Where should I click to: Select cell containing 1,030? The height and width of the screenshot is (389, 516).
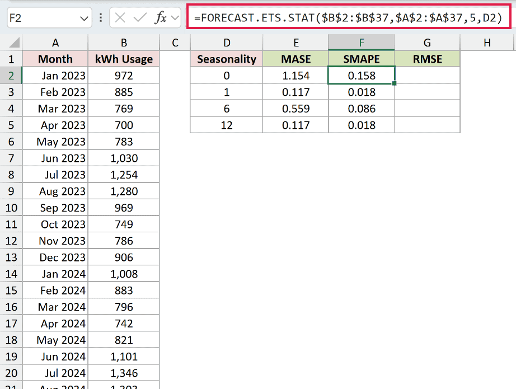coord(124,158)
